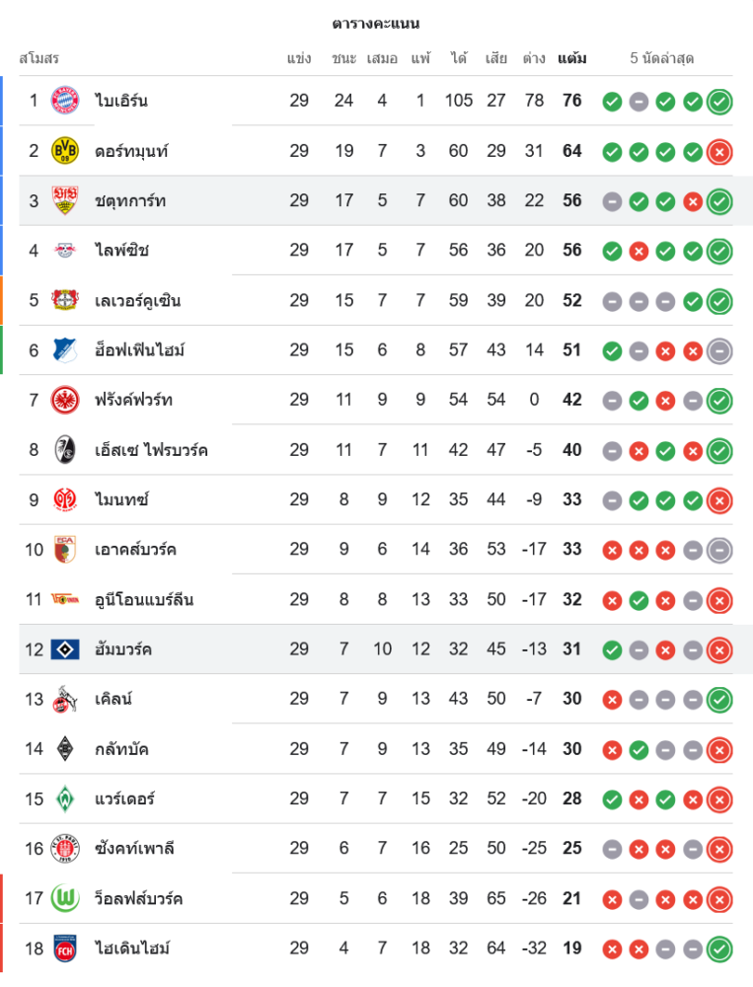Open the ไมนทซ์ team link
The image size is (753, 987).
[x=121, y=499]
